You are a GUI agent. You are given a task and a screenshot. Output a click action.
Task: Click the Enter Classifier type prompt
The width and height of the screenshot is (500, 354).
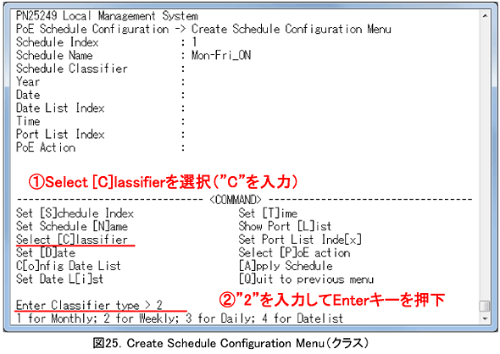click(x=89, y=305)
